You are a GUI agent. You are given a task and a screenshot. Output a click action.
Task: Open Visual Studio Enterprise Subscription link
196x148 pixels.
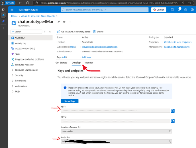100,47
